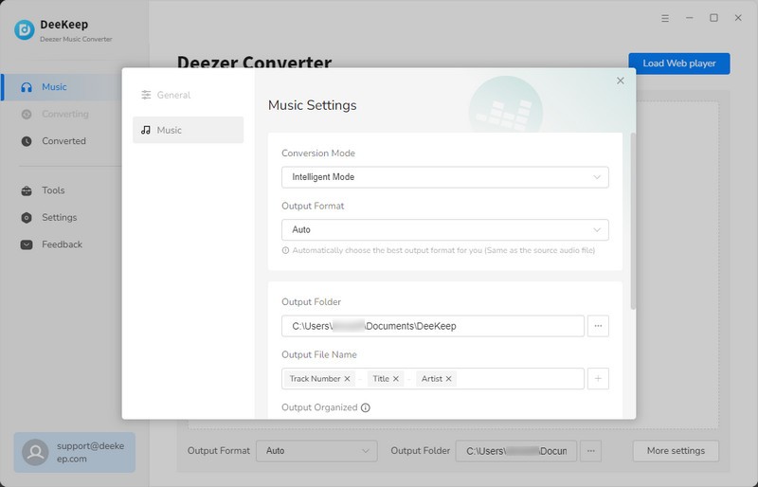
Task: Click the Deezer Converter page title
Action: [x=254, y=62]
